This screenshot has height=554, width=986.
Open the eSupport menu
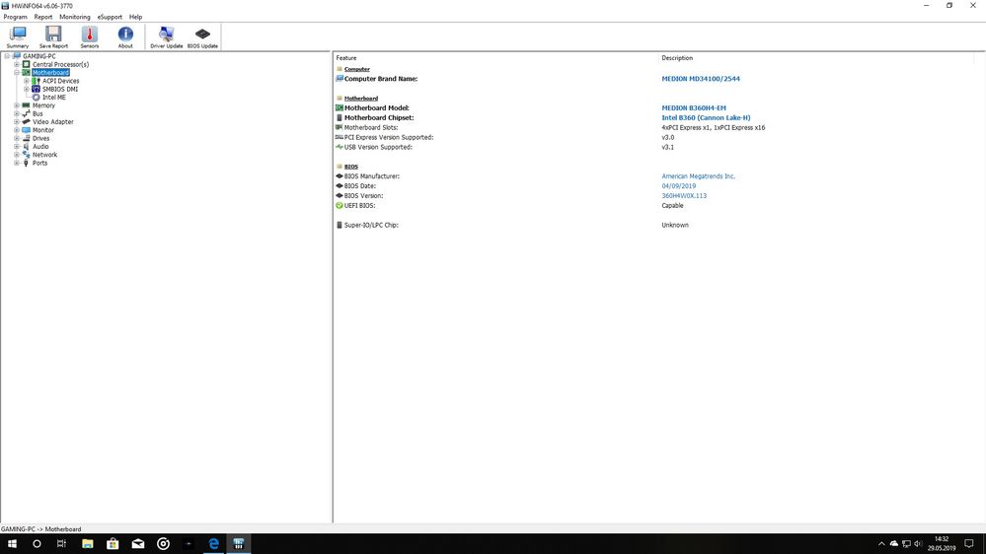tap(110, 17)
